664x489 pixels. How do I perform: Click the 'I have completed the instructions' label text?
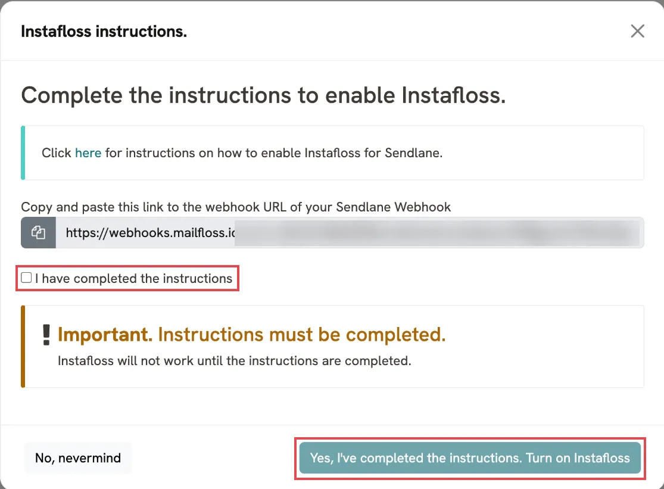pyautogui.click(x=133, y=279)
